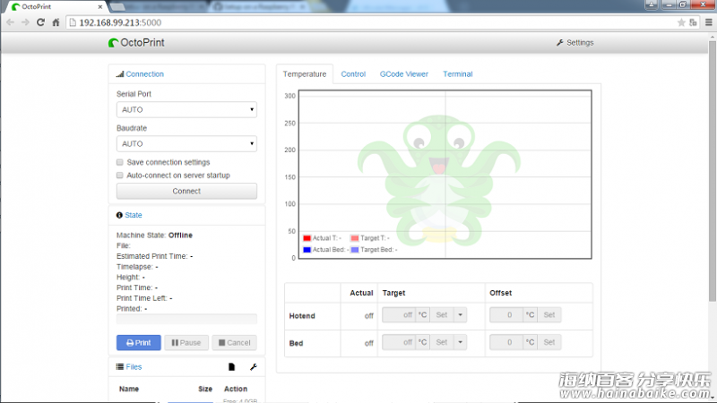Click Set for Bed offset
717x403 pixels.
(x=549, y=342)
